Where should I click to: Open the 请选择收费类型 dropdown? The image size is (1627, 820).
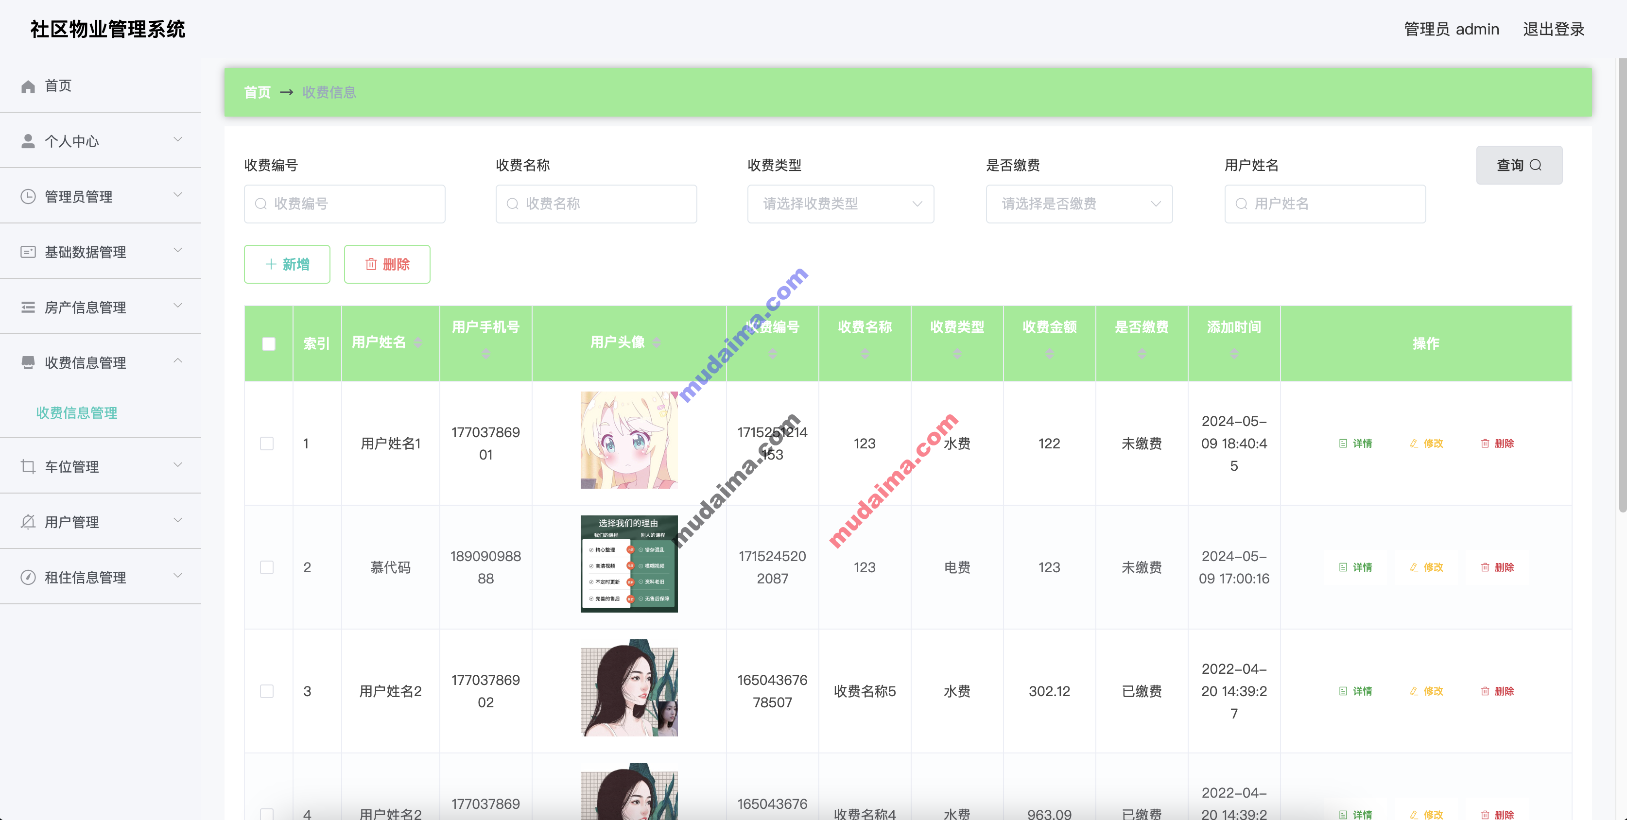coord(841,204)
